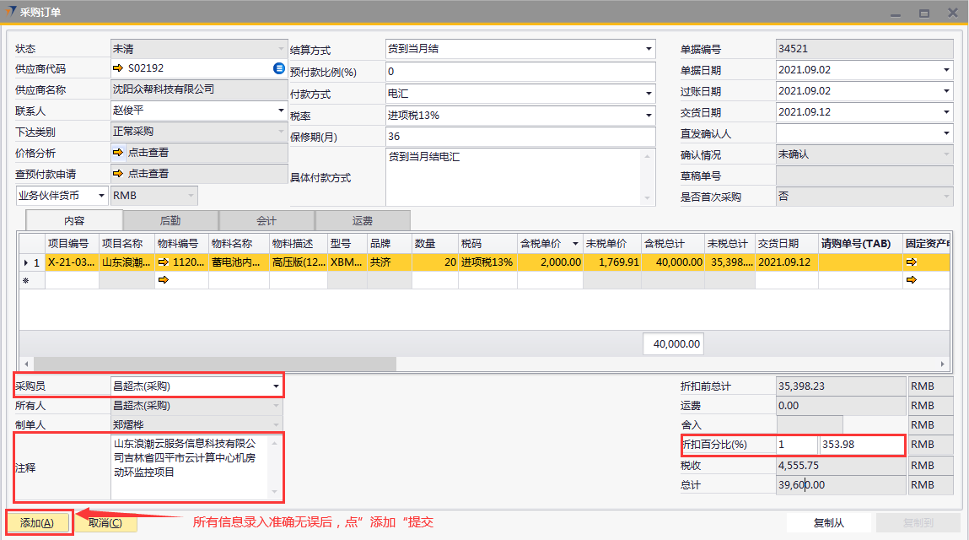The image size is (969, 540).
Task: Open the 物料编号 link arrow in row 1
Action: [x=164, y=262]
